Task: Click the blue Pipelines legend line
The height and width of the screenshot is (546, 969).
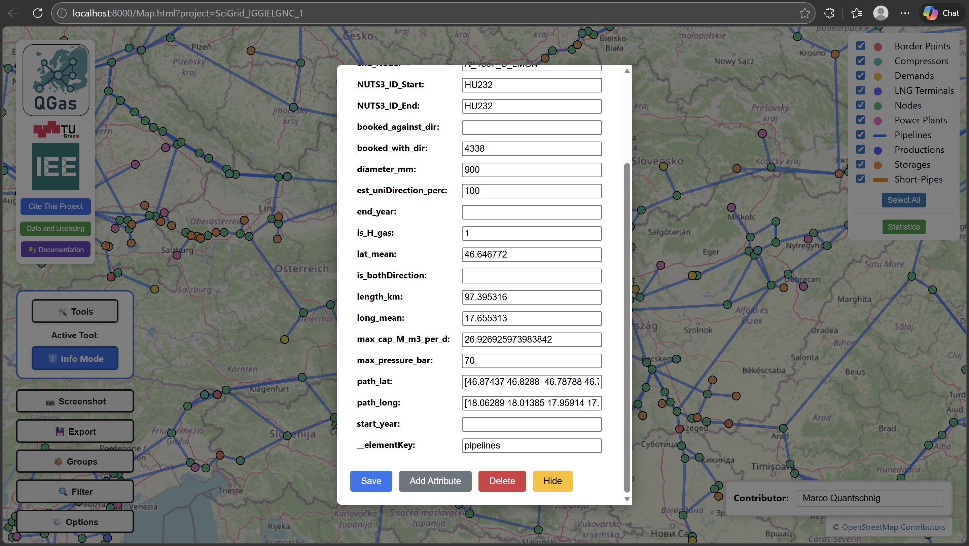Action: (x=880, y=135)
